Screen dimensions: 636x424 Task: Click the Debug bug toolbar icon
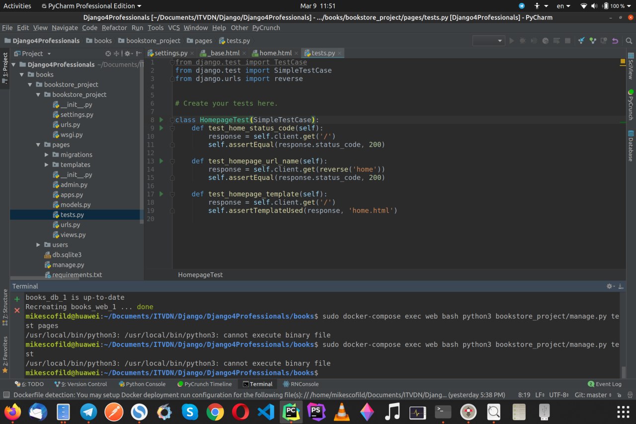523,41
